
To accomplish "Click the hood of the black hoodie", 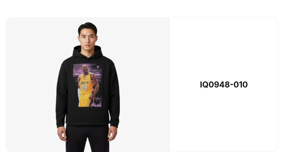I will click(88, 52).
